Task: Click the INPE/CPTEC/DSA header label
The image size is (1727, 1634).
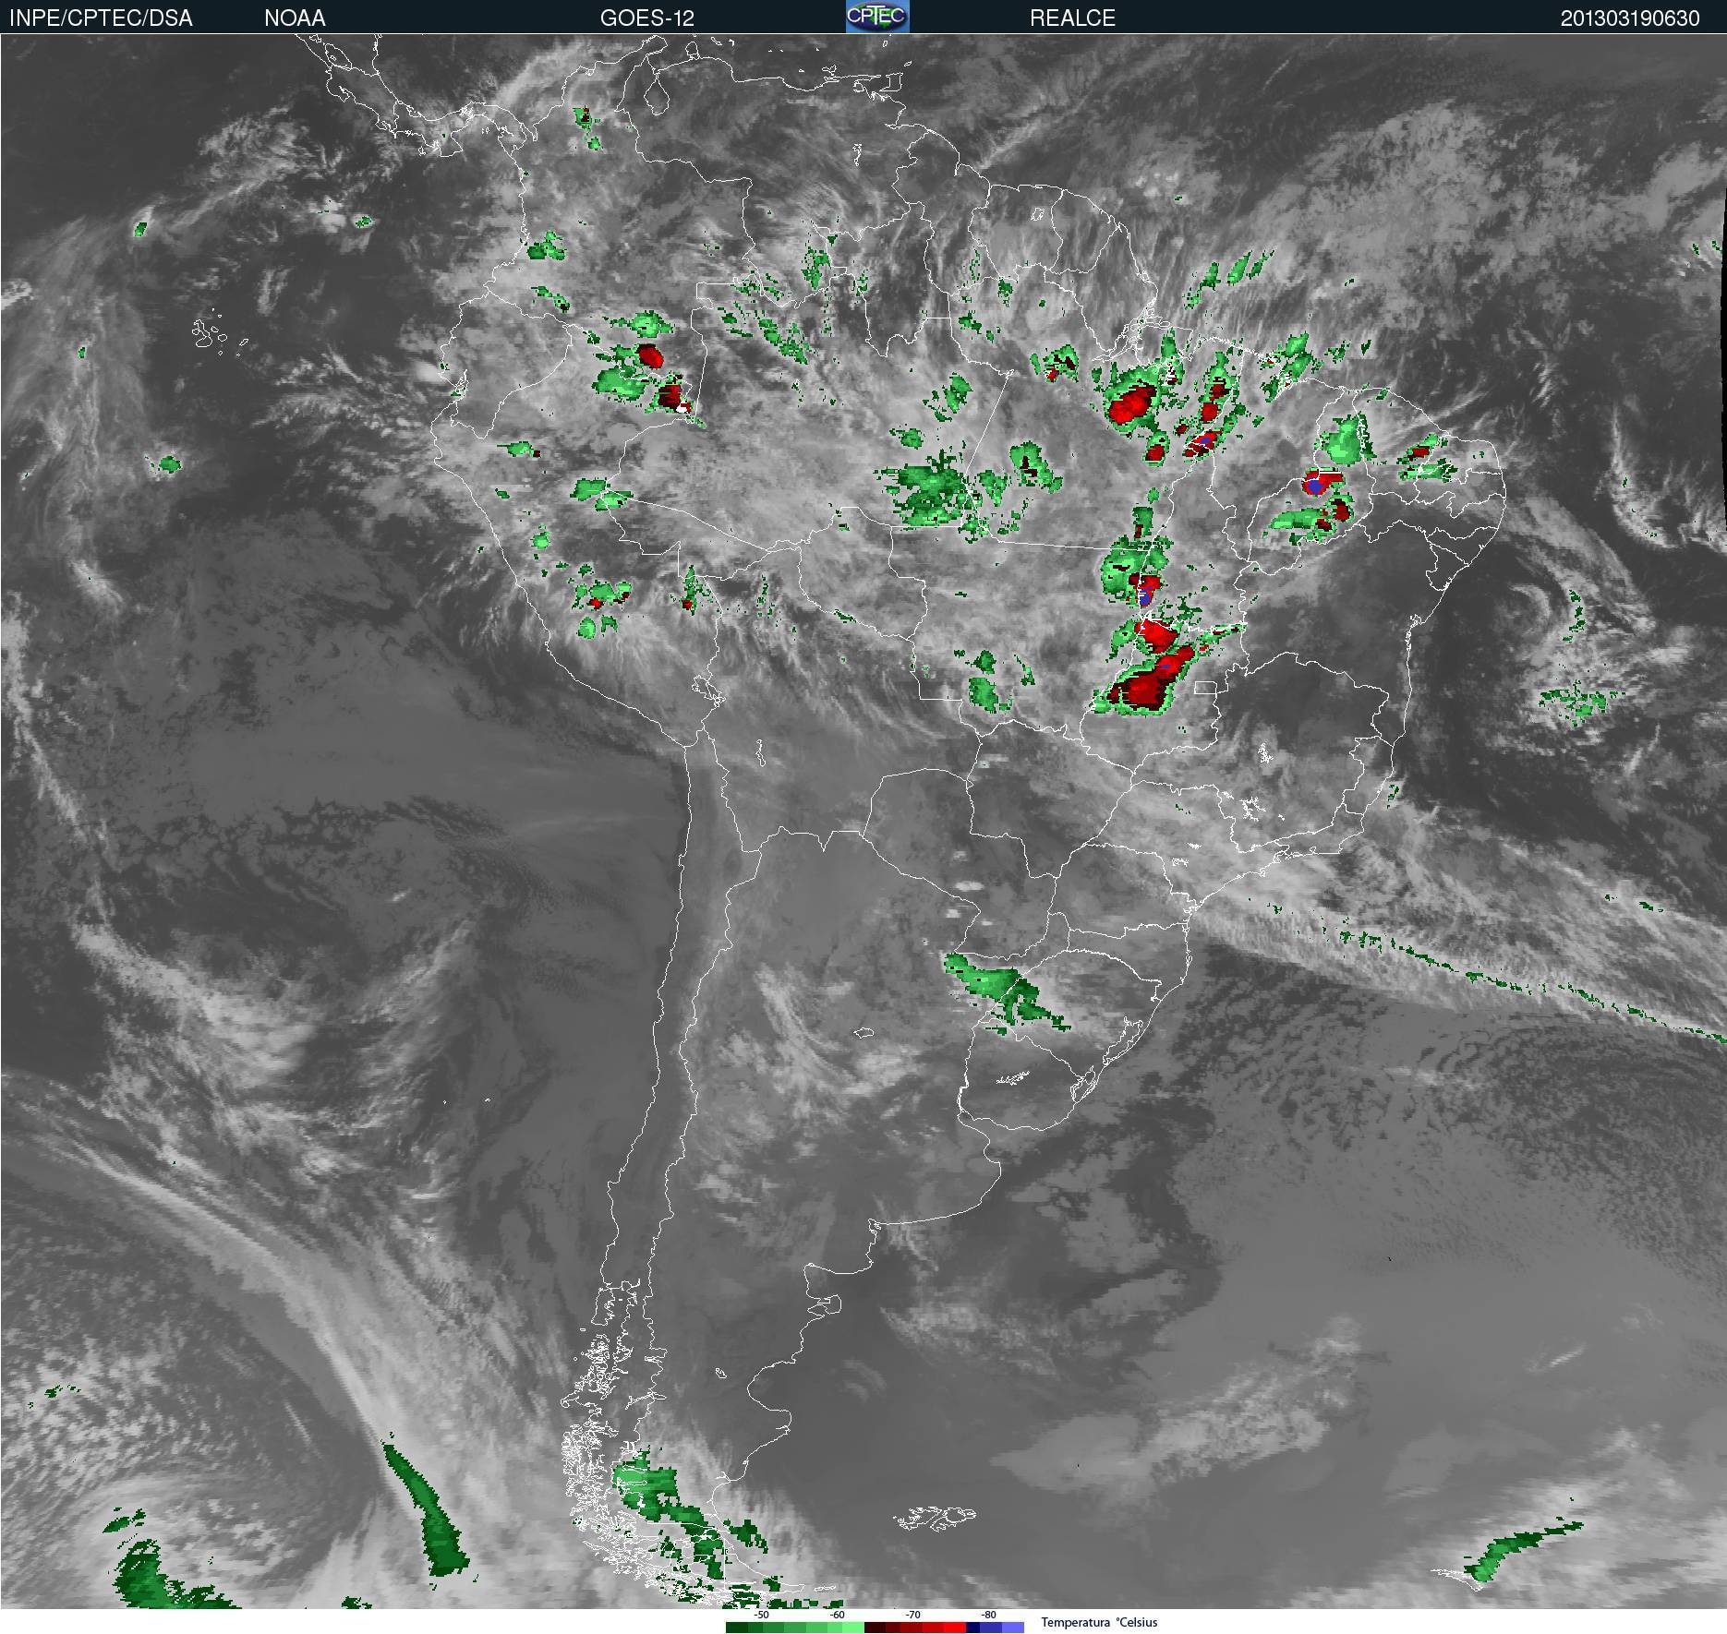Action: click(x=101, y=18)
